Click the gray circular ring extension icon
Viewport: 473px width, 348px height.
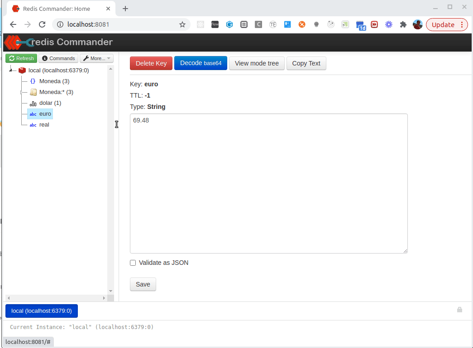point(330,24)
